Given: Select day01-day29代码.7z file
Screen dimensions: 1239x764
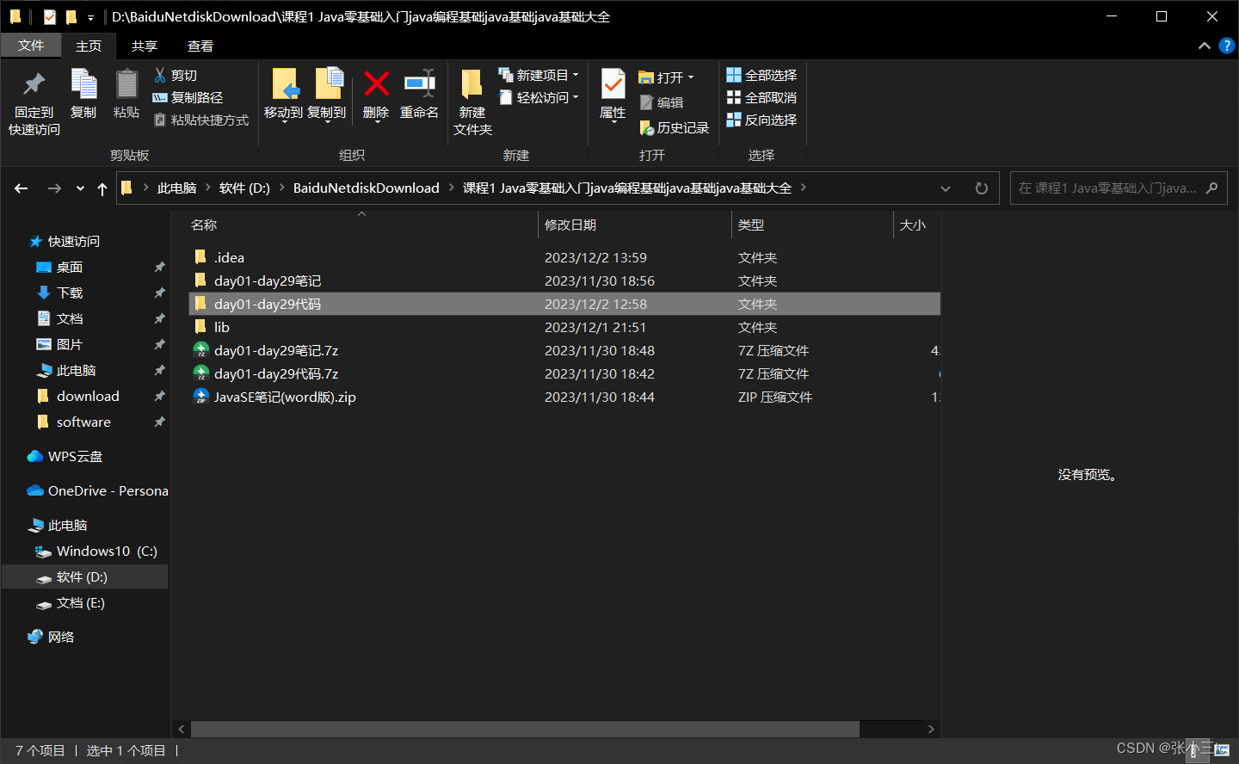Looking at the screenshot, I should pos(564,373).
